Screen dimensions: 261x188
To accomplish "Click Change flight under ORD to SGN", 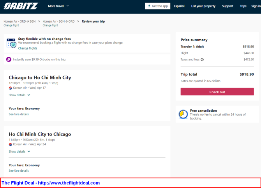I will click(11, 25).
